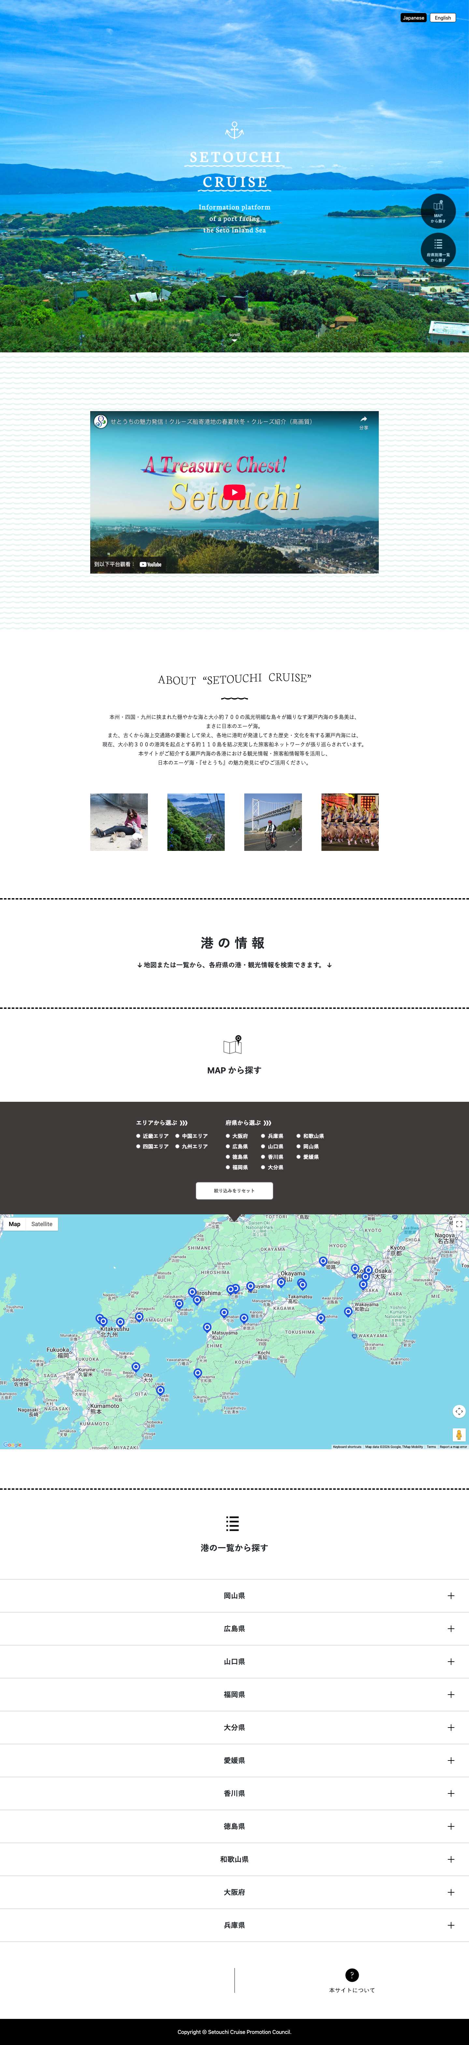Select 山口県 prefecture filter

point(273,1146)
